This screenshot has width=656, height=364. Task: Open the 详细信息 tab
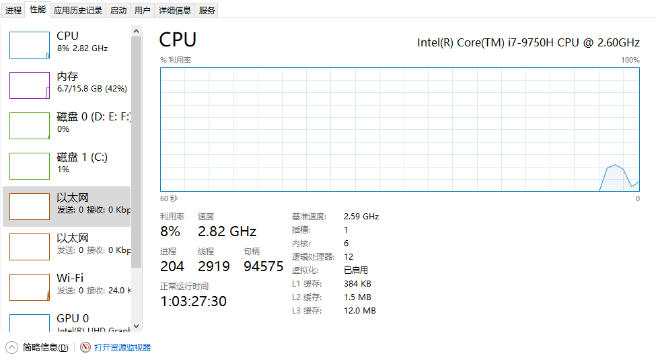tap(175, 11)
